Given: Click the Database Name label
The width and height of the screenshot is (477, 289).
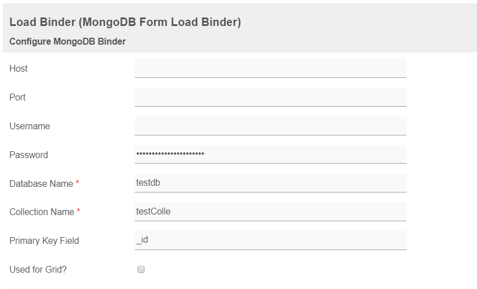Looking at the screenshot, I should click(x=41, y=184).
